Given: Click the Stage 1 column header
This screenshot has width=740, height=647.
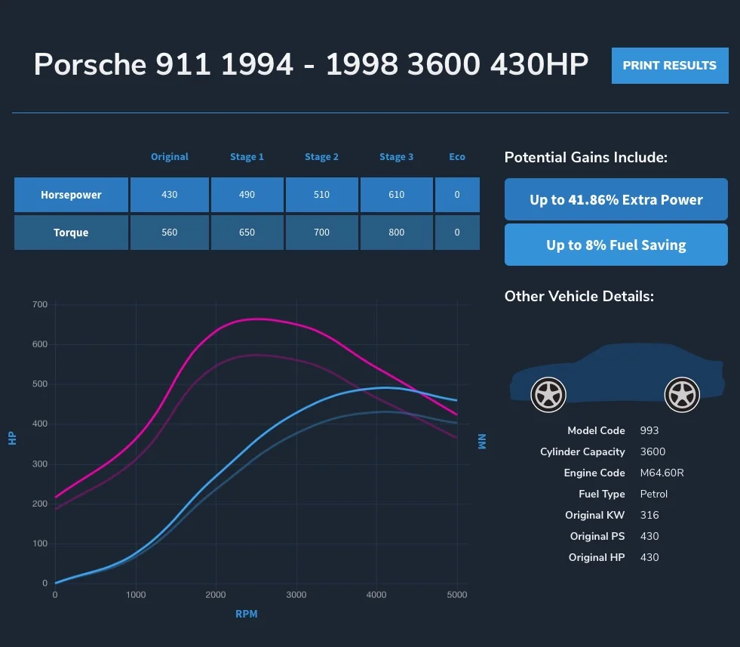Looking at the screenshot, I should click(x=247, y=156).
